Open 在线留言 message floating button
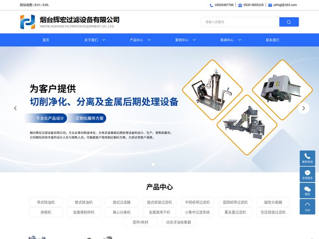 point(307,174)
